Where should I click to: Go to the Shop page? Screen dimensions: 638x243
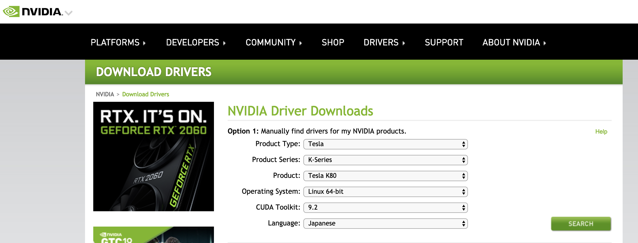pos(333,42)
